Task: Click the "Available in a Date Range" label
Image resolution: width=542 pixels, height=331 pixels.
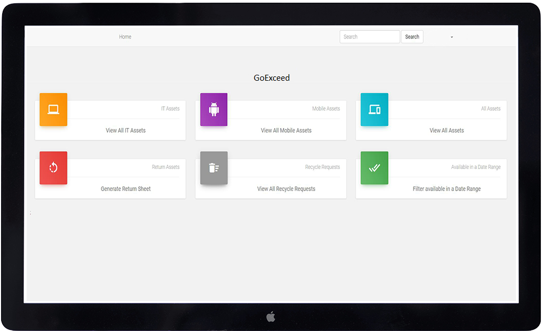Action: [x=476, y=167]
